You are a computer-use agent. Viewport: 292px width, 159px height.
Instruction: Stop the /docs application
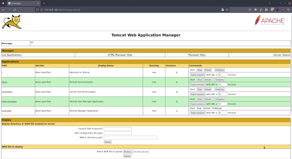coord(199,79)
